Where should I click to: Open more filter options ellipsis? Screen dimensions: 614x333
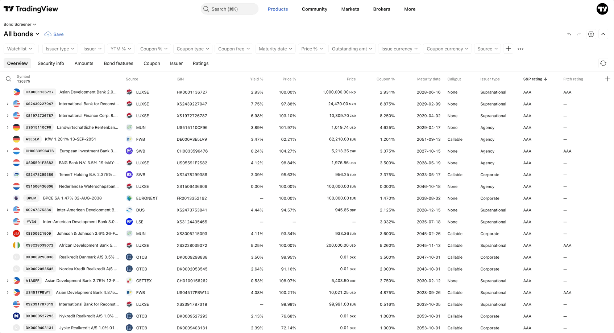(520, 49)
